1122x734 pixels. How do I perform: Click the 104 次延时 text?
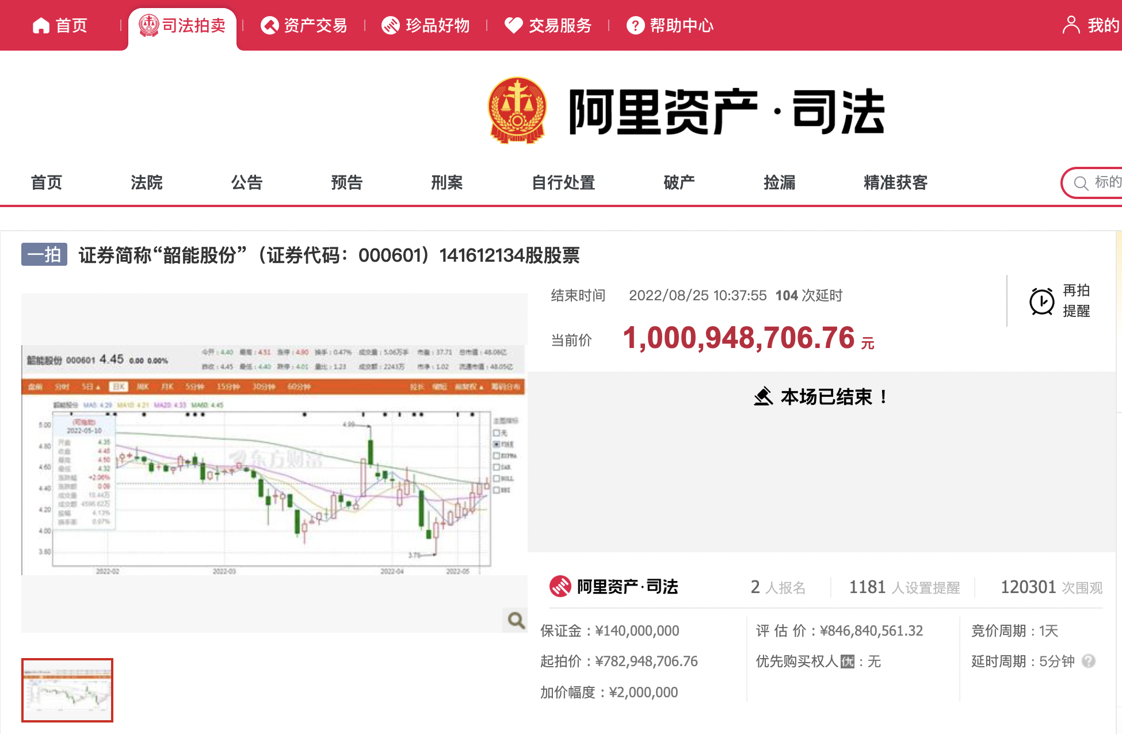808,296
